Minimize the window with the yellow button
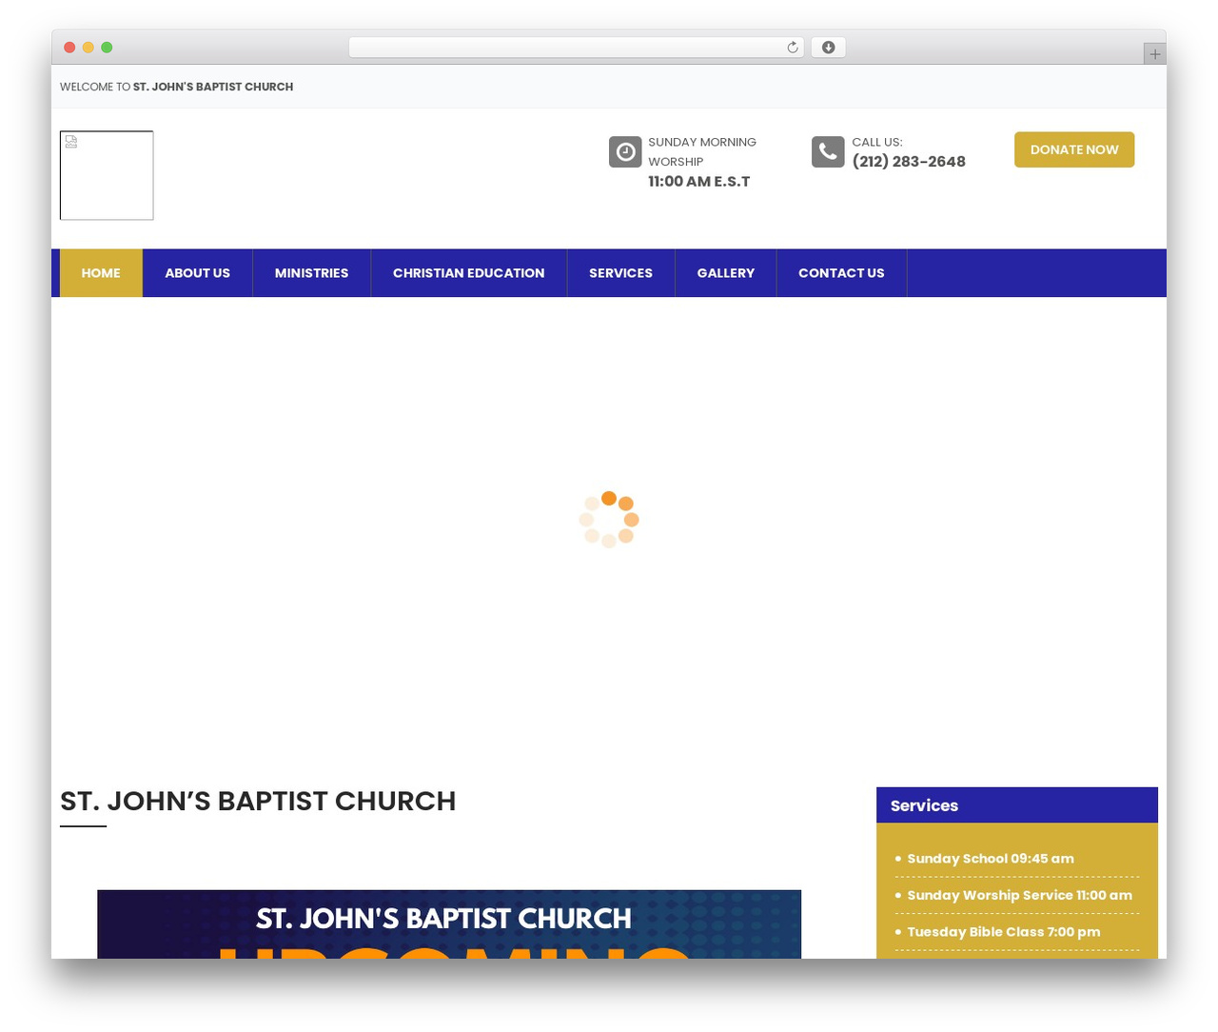This screenshot has height=1032, width=1218. tap(88, 48)
